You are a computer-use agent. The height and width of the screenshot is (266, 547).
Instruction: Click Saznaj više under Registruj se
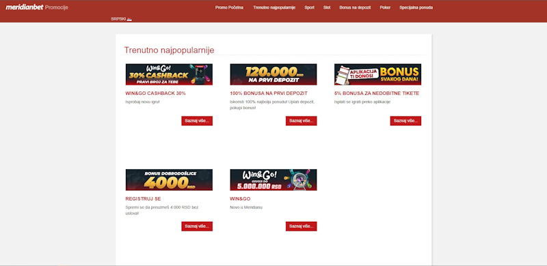[x=197, y=226]
